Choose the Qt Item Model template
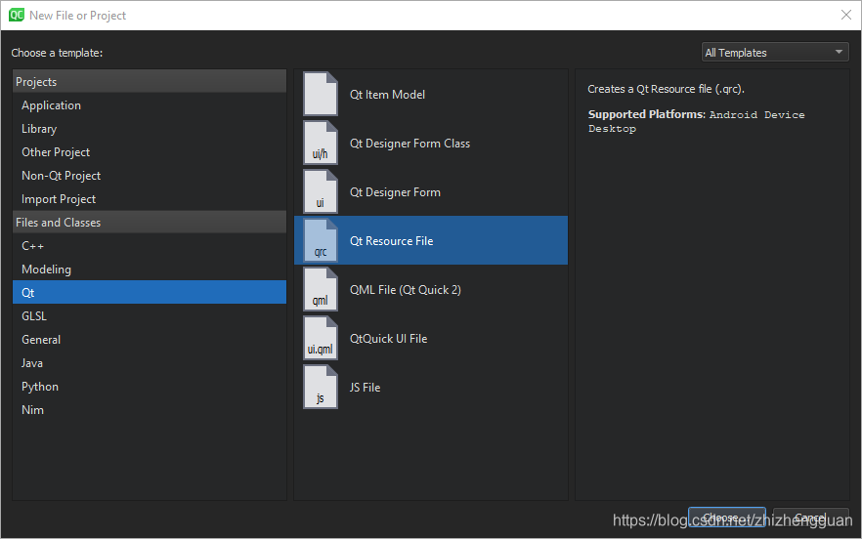The image size is (862, 539). 431,94
